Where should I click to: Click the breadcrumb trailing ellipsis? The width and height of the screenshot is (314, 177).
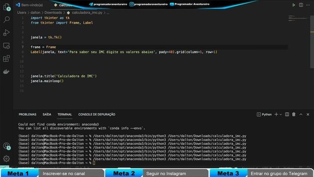[x=108, y=13]
